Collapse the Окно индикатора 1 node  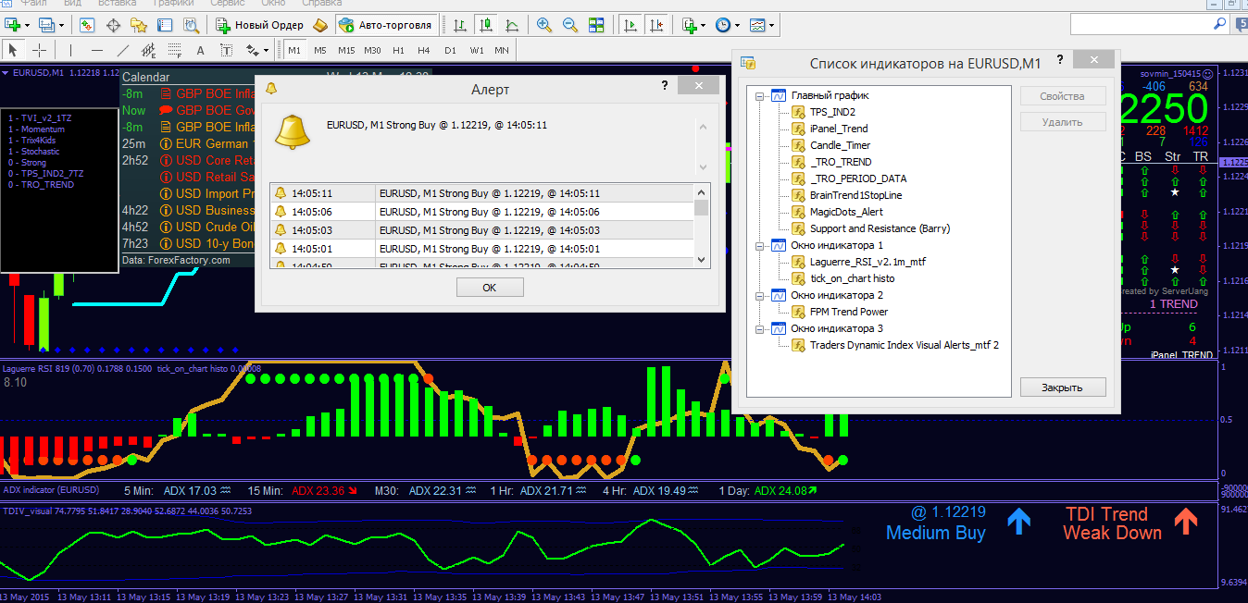tap(760, 245)
